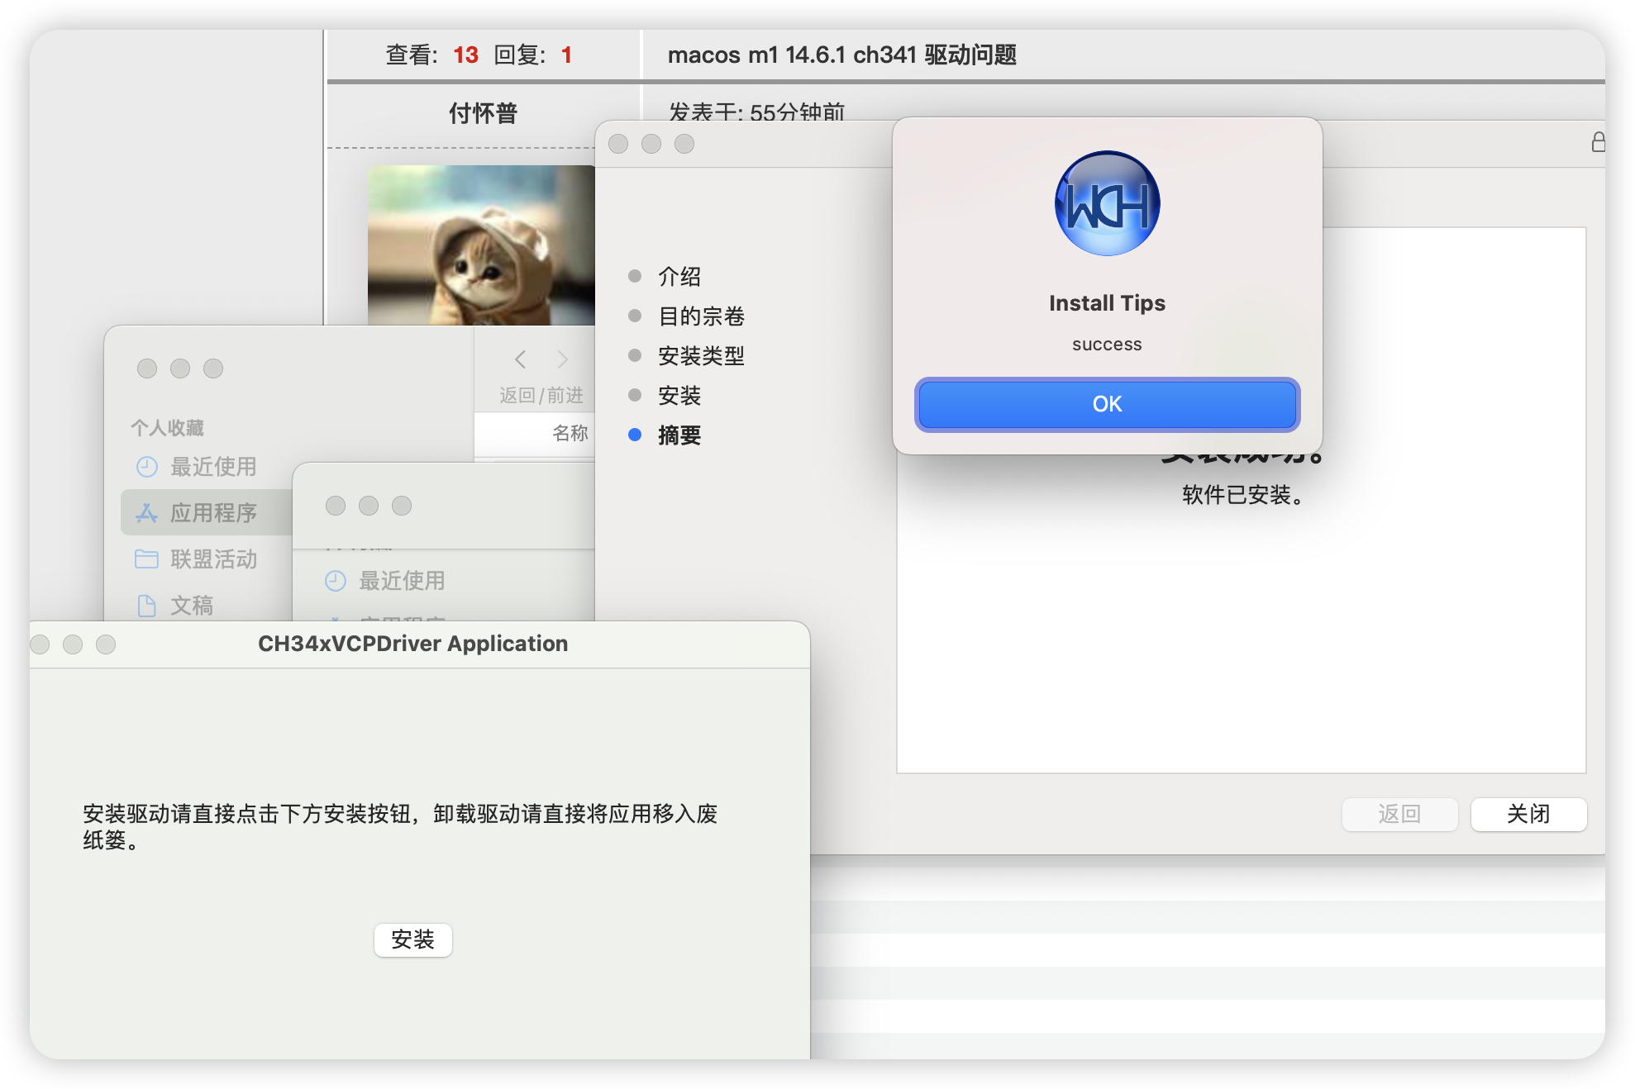Click the success message in the dialog

pos(1107,345)
